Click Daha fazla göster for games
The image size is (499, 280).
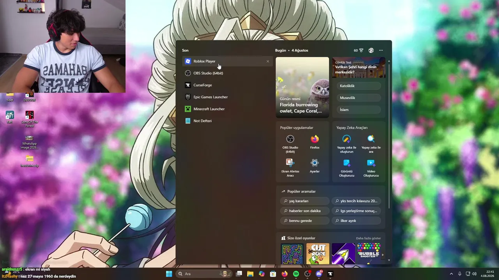368,238
